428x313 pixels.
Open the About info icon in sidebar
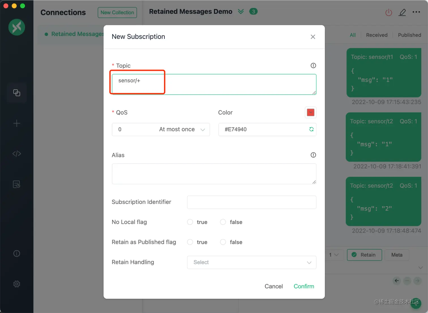pyautogui.click(x=17, y=254)
